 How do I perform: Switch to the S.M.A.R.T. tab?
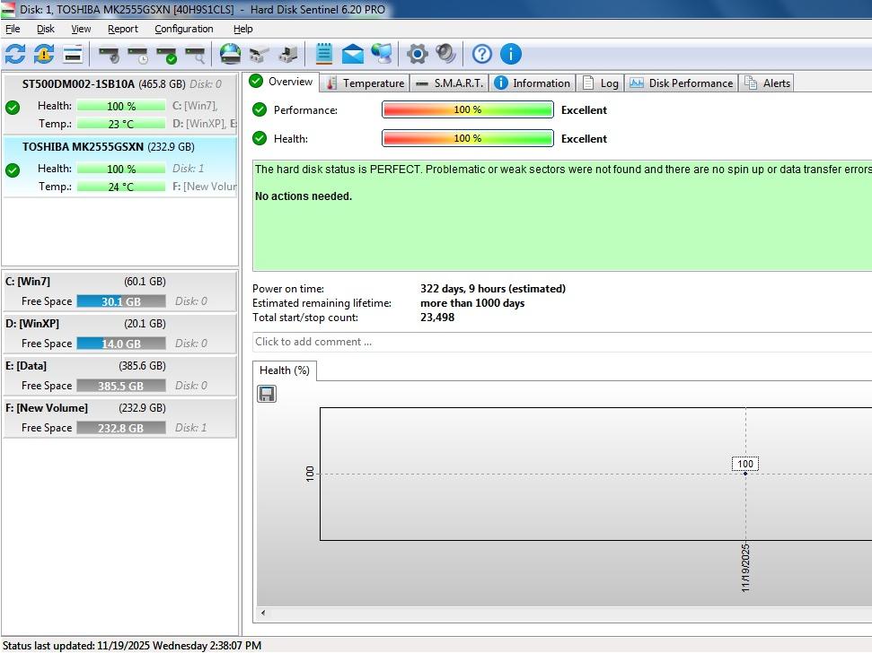coord(450,83)
